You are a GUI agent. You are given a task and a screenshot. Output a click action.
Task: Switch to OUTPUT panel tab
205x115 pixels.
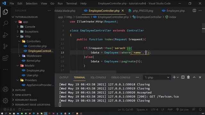coord(64,77)
